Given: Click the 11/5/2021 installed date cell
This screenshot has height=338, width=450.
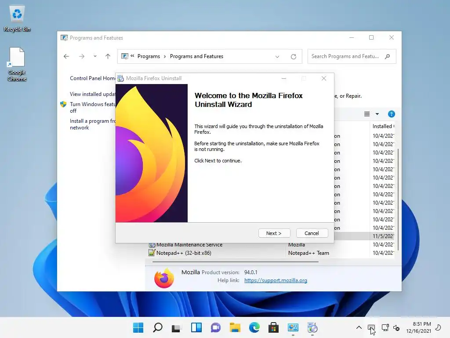Looking at the screenshot, I should click(383, 236).
